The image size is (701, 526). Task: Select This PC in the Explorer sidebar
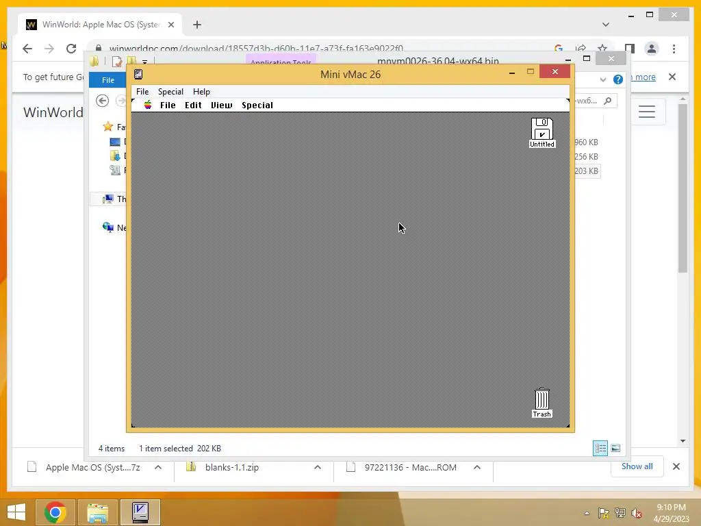pyautogui.click(x=114, y=199)
